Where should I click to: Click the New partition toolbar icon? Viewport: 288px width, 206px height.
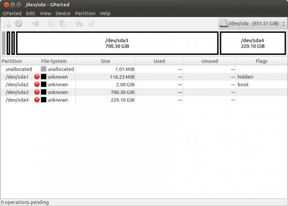click(8, 23)
